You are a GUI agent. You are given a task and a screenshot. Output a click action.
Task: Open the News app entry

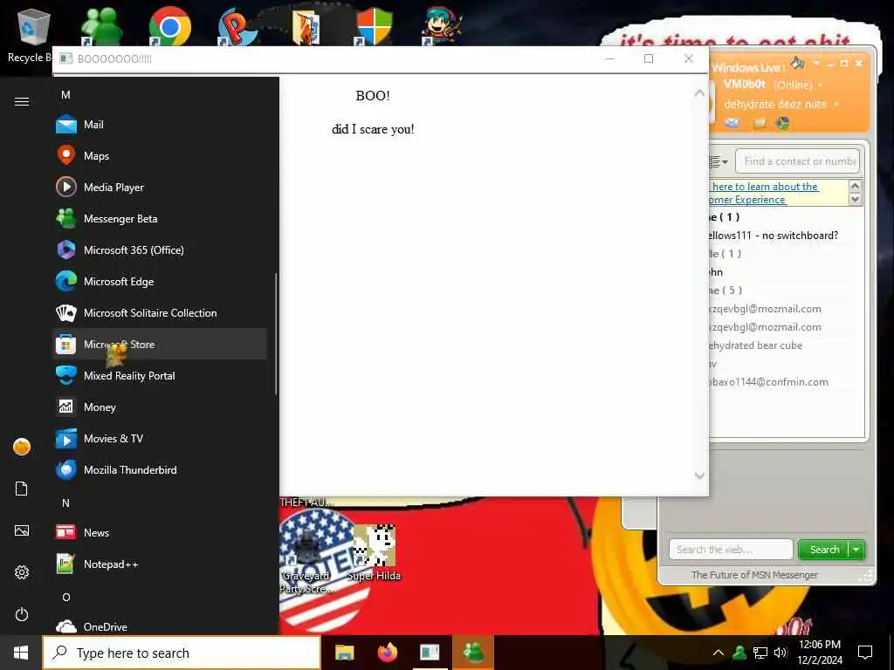(x=159, y=533)
